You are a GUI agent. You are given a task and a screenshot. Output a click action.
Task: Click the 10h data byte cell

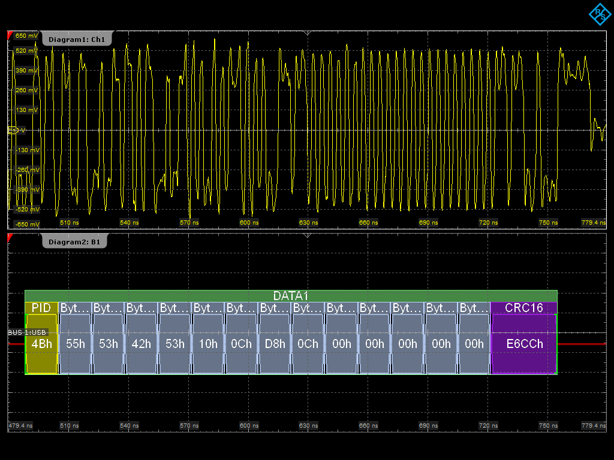pos(208,344)
